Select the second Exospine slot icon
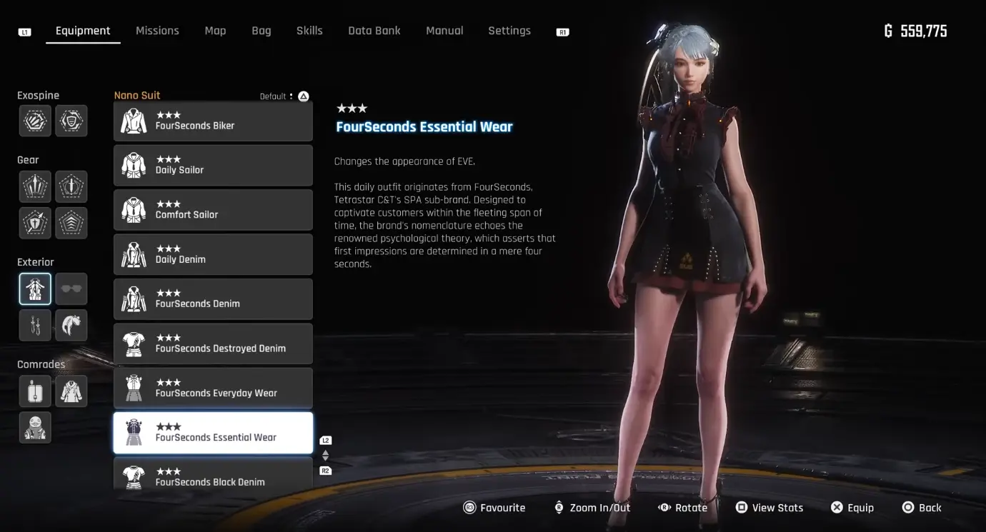The image size is (986, 532). tap(71, 121)
